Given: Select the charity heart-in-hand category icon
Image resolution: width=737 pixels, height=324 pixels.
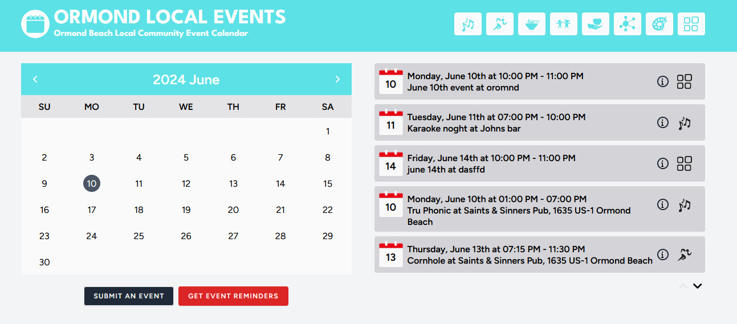Looking at the screenshot, I should click(596, 24).
